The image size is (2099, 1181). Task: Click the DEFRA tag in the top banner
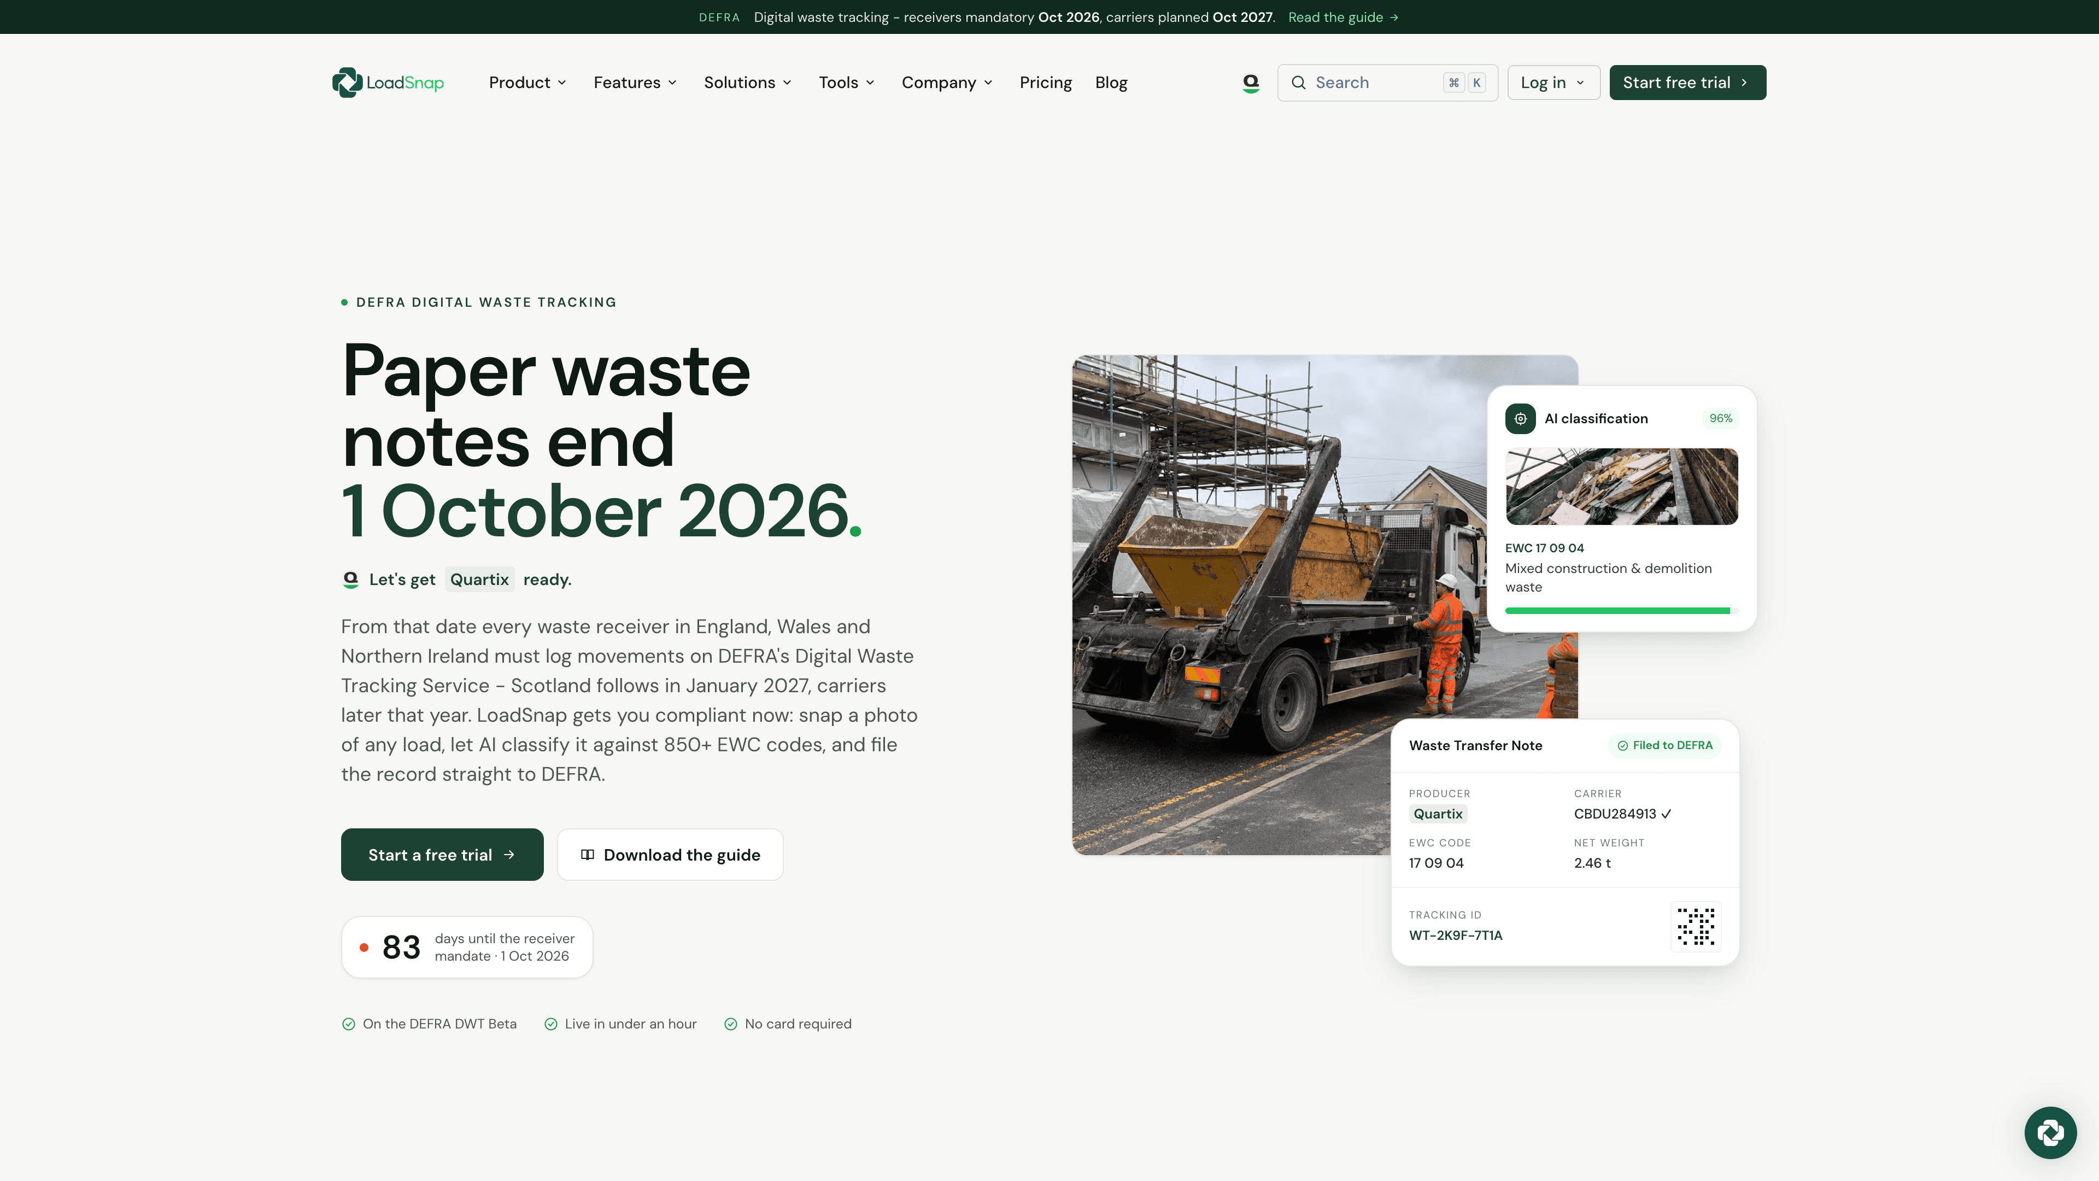point(719,17)
